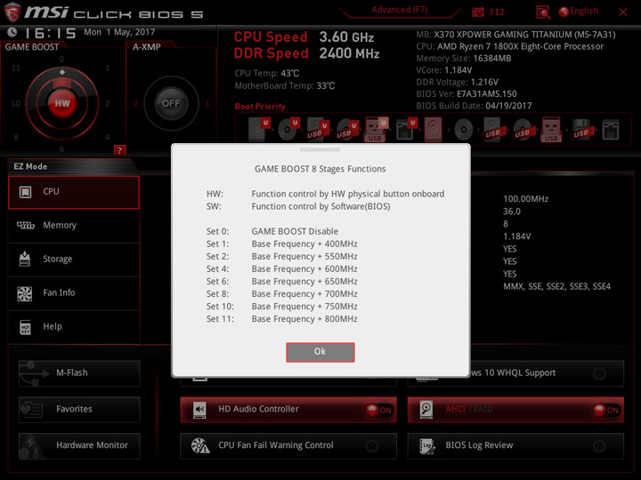Click the 'HW: Function control by HW physical button' line
This screenshot has height=480, width=641.
click(x=325, y=194)
